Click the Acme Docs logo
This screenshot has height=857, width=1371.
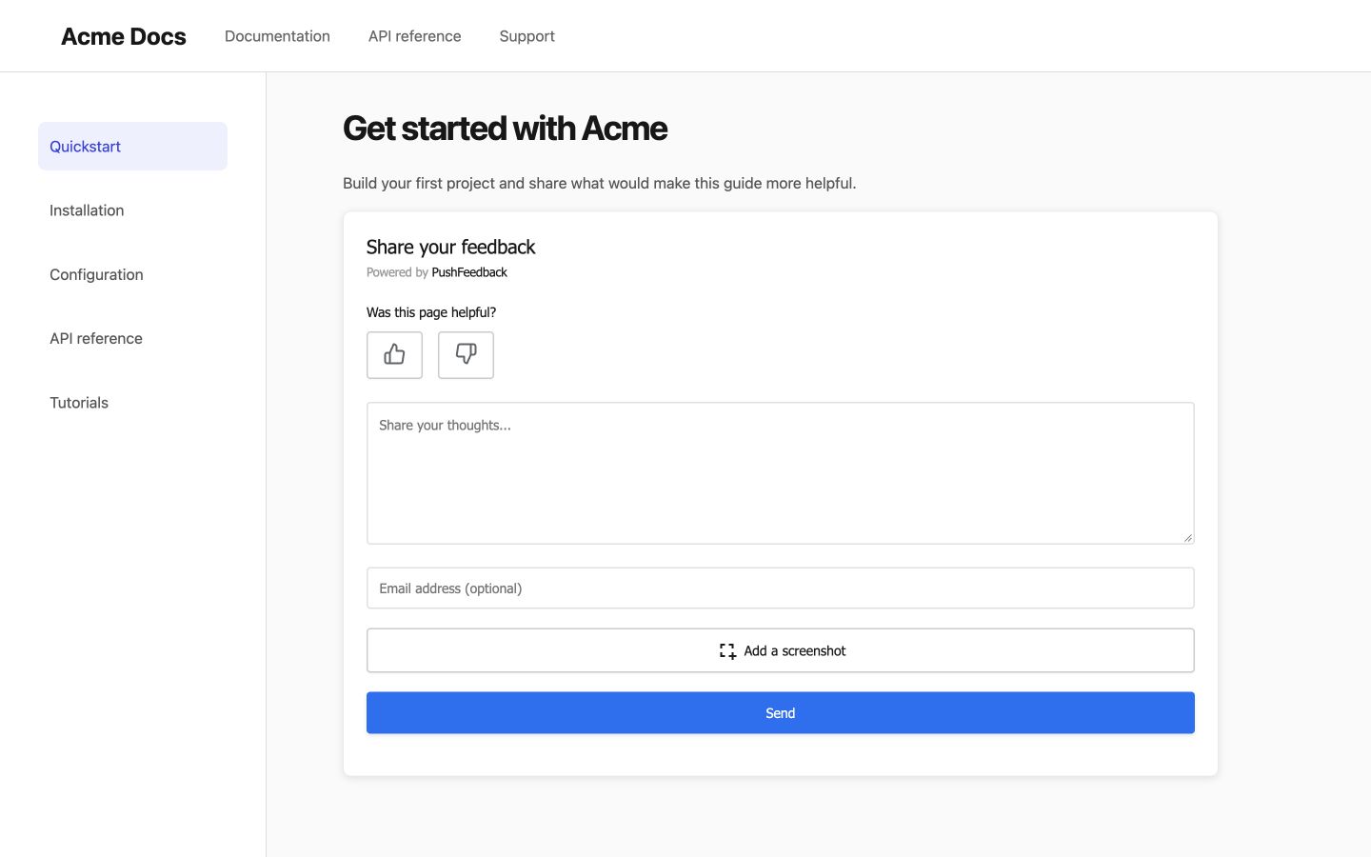click(124, 36)
